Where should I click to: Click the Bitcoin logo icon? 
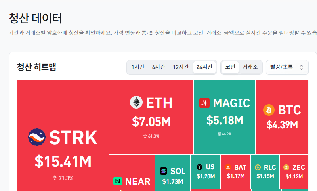269,110
